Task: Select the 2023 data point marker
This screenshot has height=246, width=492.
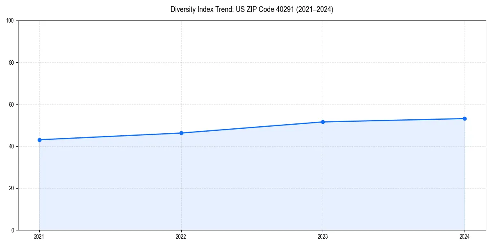Action: (323, 121)
